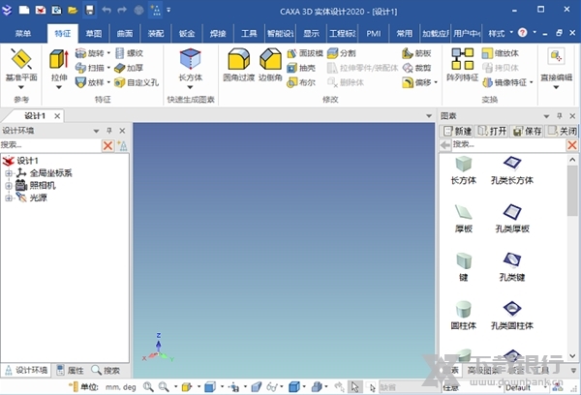Image resolution: width=581 pixels, height=395 pixels.
Task: Click the 偏移 offset tool
Action: [416, 82]
